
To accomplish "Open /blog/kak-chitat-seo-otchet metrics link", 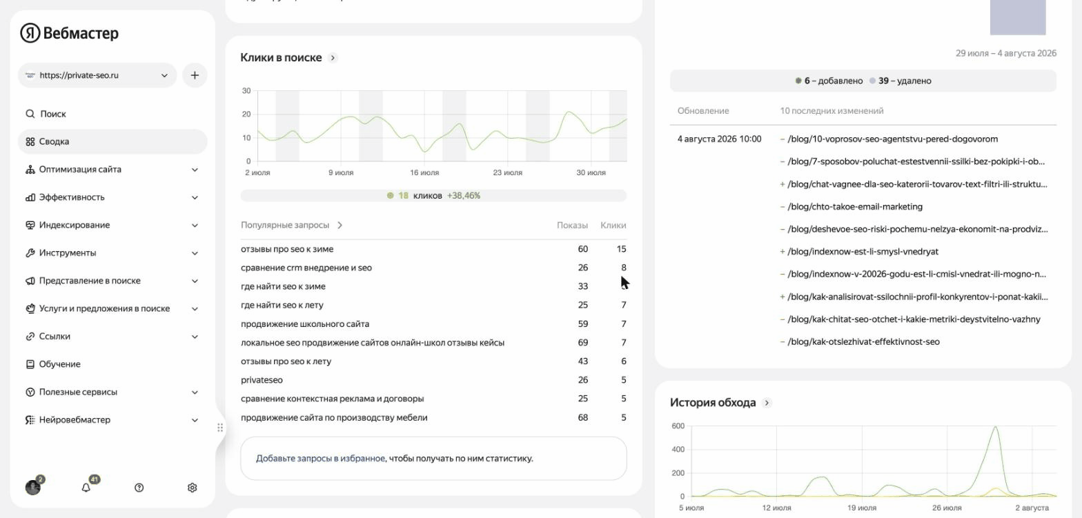I will pos(914,319).
